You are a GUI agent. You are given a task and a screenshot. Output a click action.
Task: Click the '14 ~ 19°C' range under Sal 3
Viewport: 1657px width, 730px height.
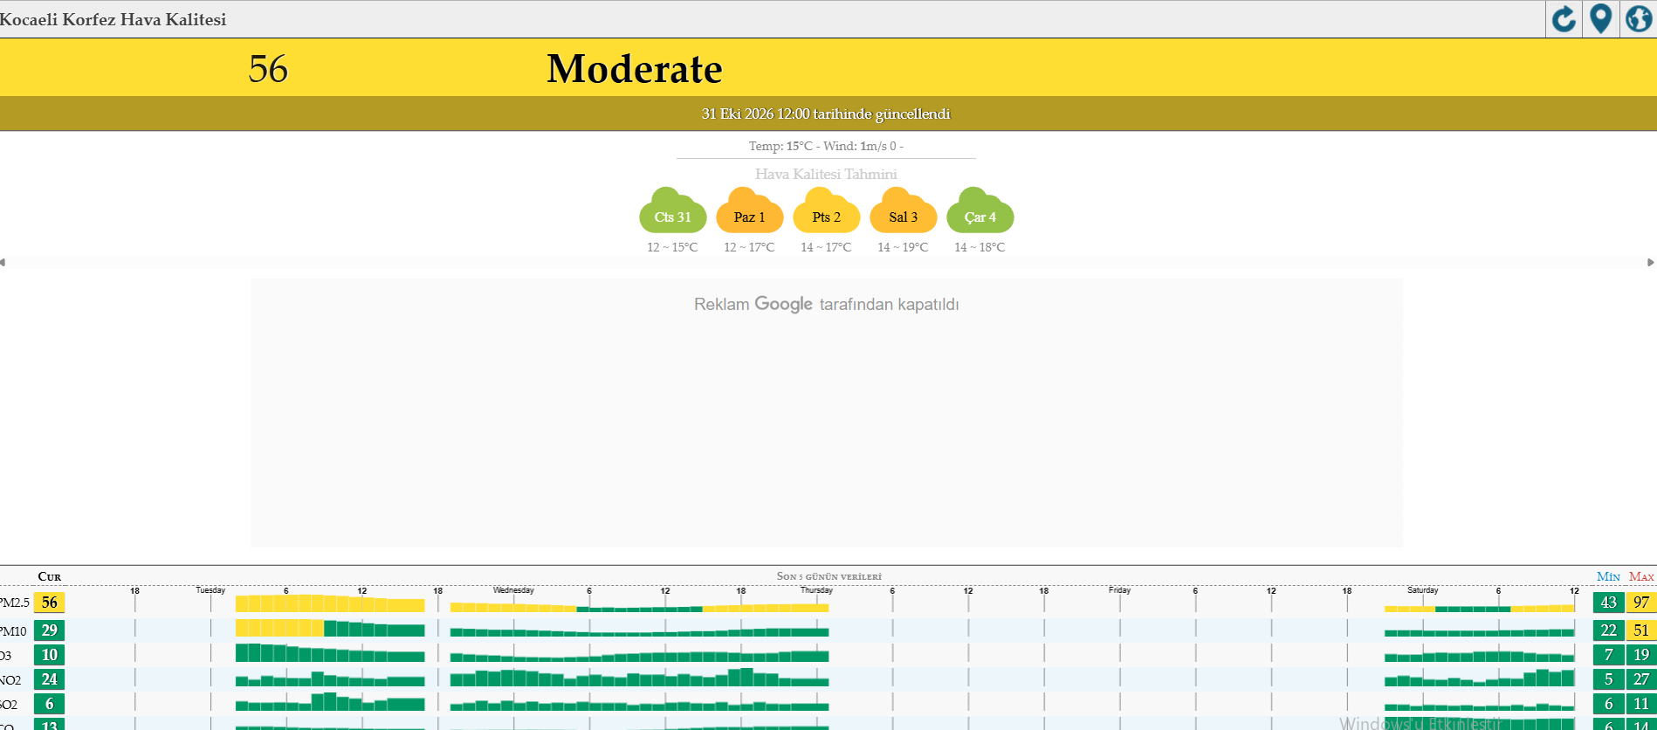(903, 247)
